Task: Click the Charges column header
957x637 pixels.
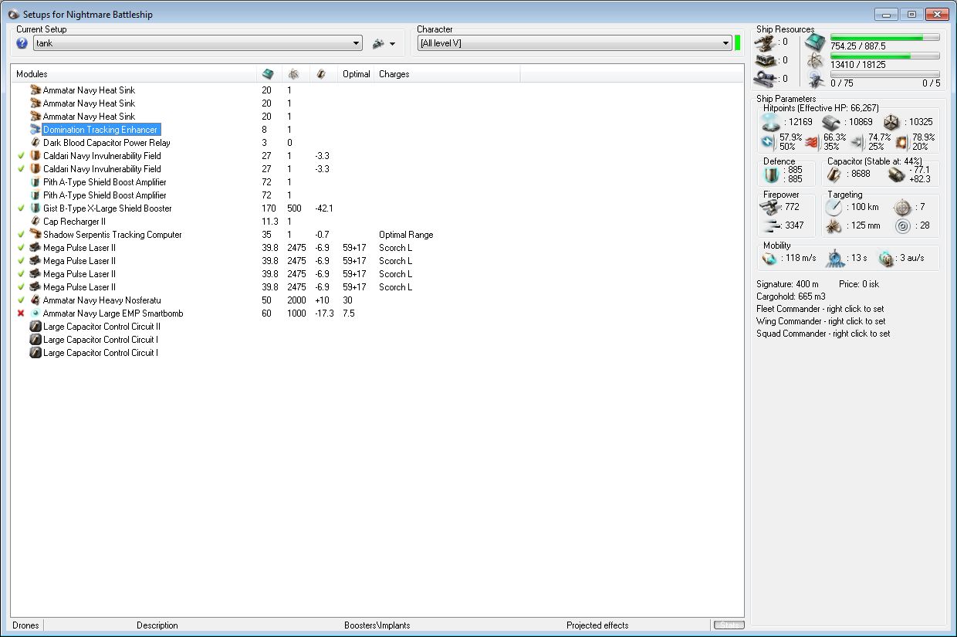Action: 448,74
